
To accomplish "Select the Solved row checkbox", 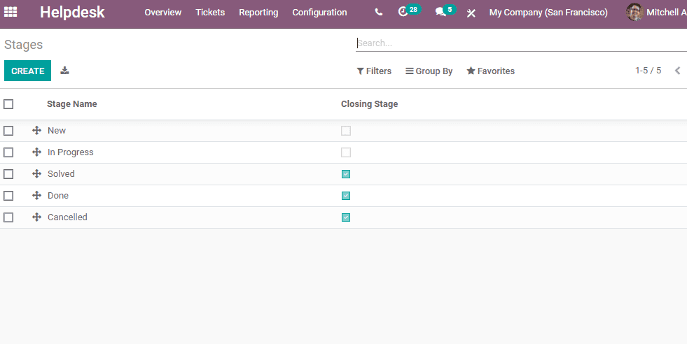I will (8, 174).
